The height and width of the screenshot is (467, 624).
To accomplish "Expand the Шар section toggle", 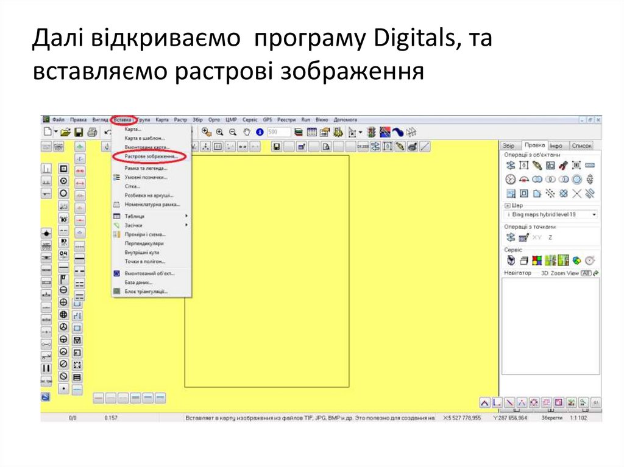I will (508, 206).
